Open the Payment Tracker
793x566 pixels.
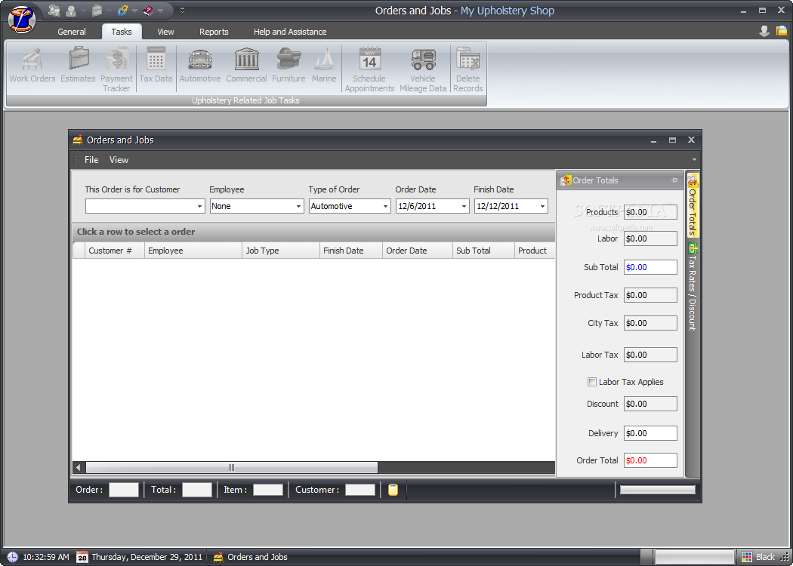(116, 69)
